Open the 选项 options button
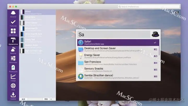The width and height of the screenshot is (188, 106). coord(23,99)
